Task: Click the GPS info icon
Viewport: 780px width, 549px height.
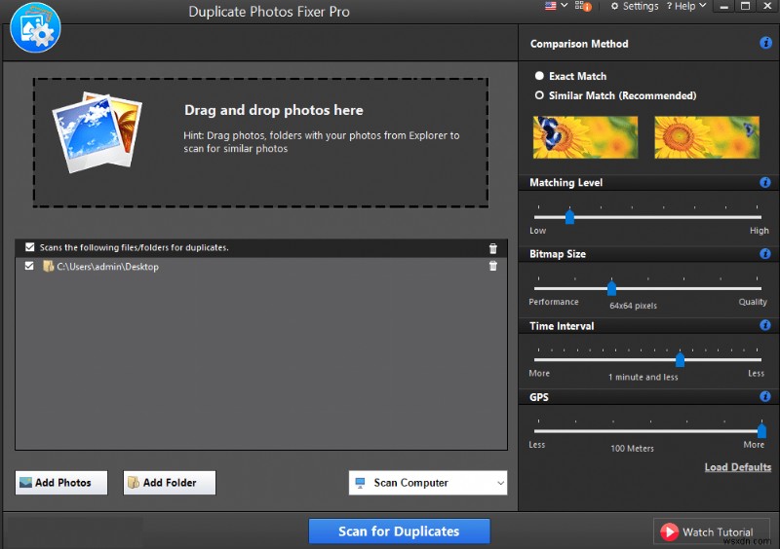Action: pos(765,396)
